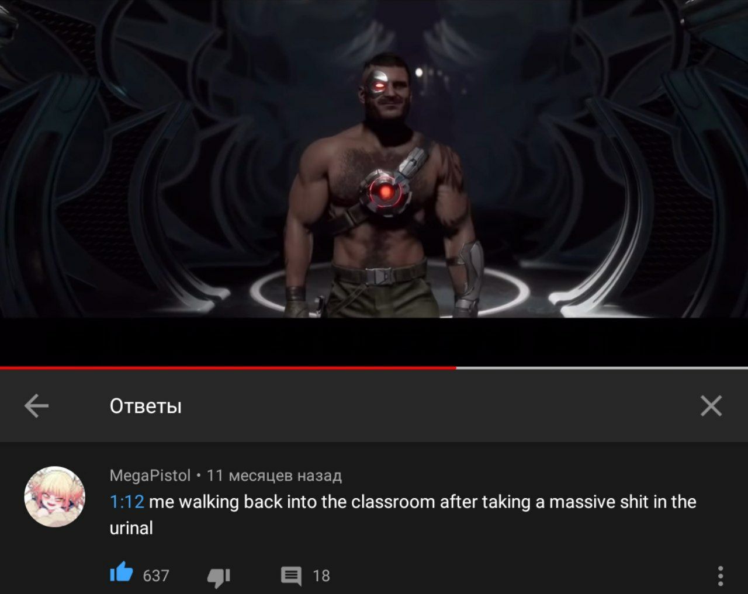748x594 pixels.
Task: Go back using the left arrow icon
Action: [x=36, y=405]
